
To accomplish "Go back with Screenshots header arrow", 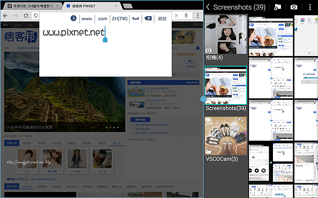I will tap(208, 7).
